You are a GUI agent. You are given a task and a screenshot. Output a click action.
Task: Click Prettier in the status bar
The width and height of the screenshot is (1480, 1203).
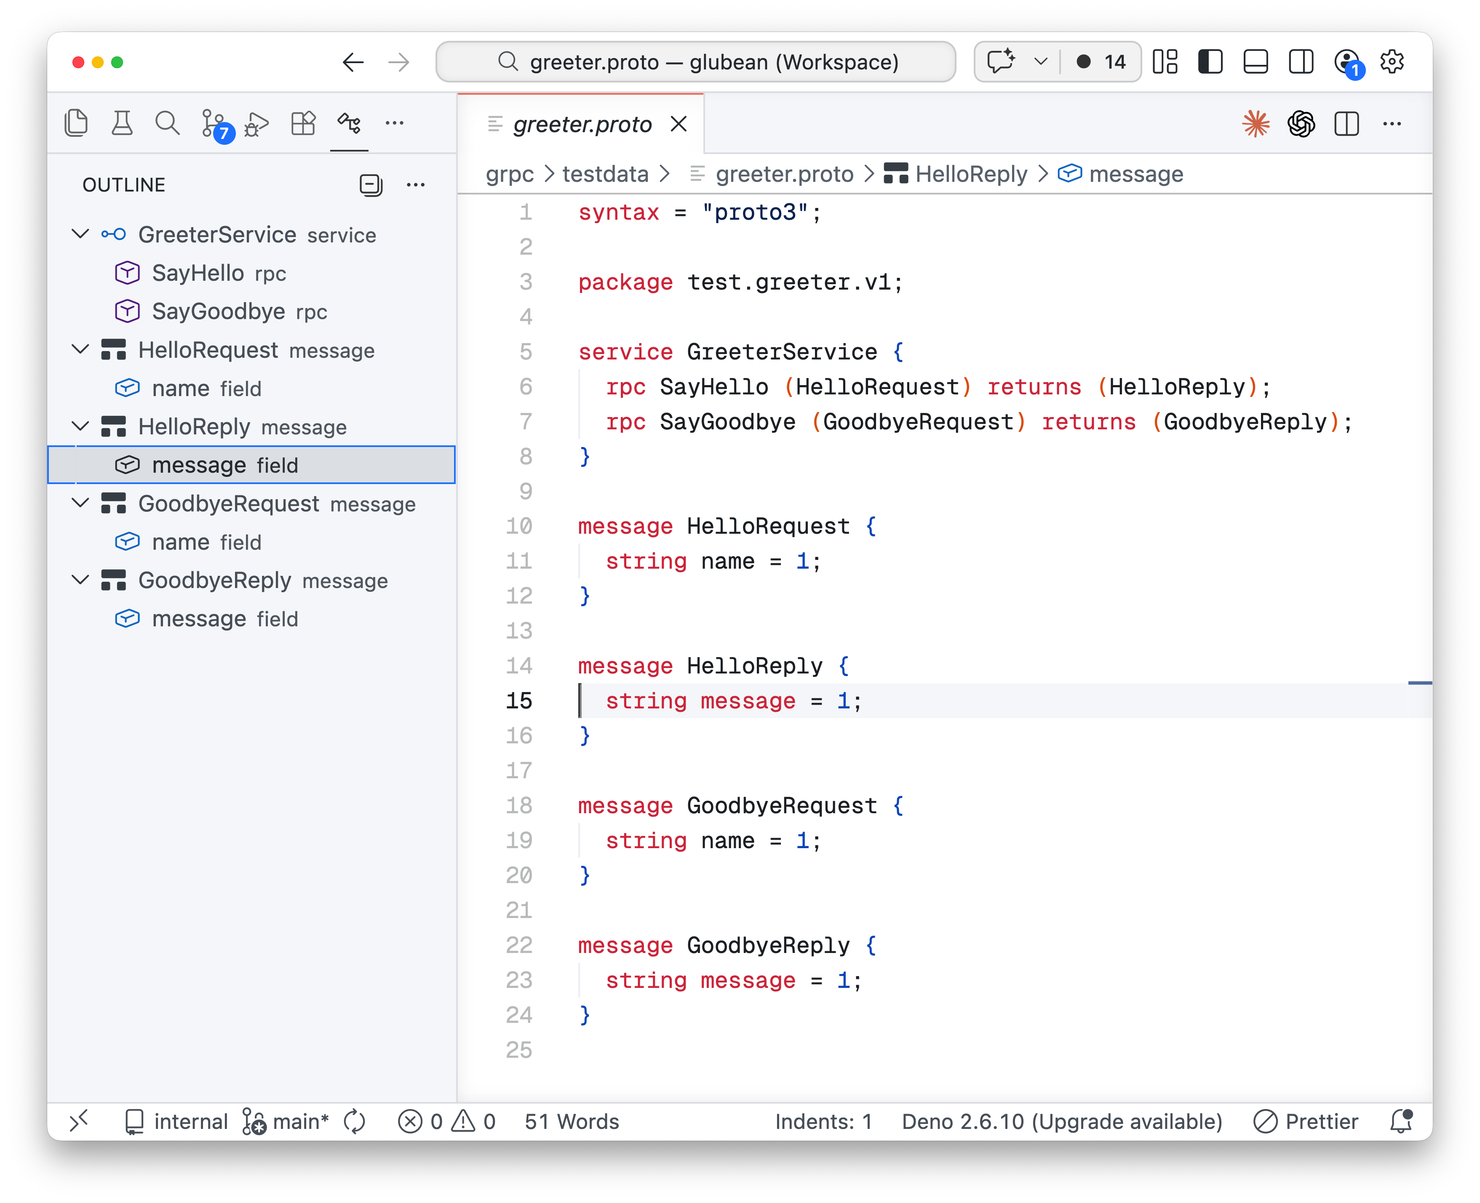click(x=1306, y=1121)
